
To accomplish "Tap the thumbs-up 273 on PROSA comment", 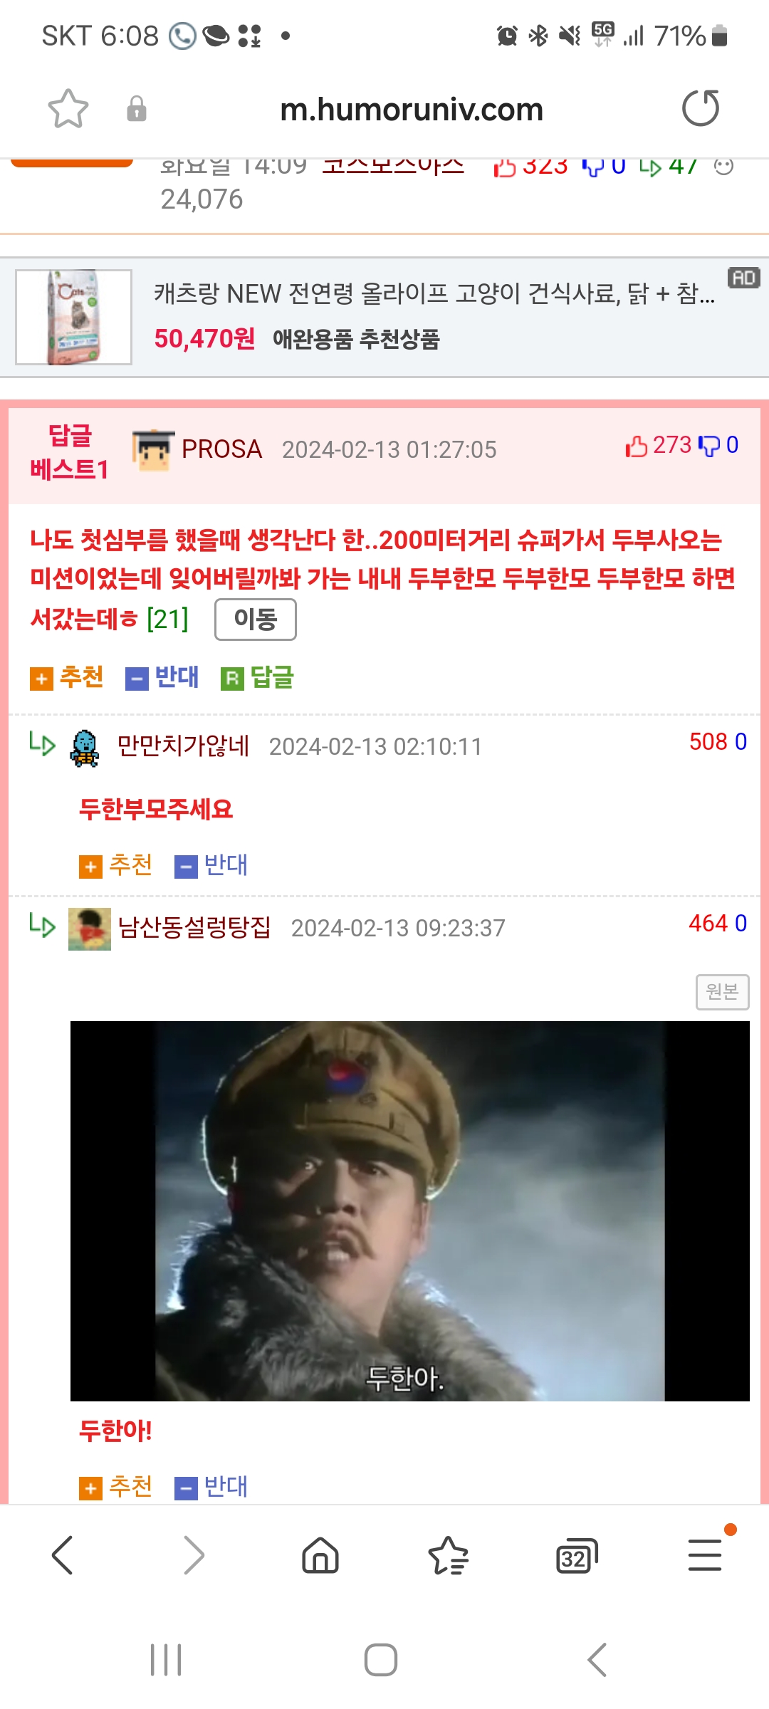I will [x=659, y=445].
